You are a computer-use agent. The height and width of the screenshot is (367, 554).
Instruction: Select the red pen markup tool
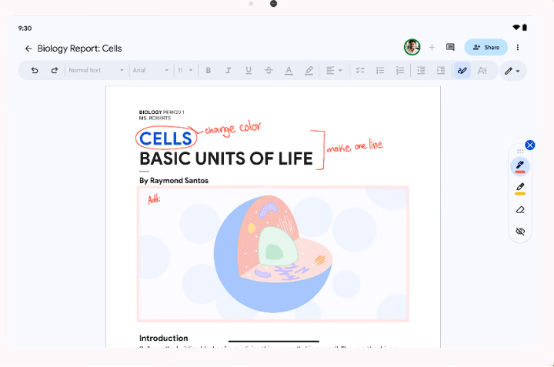pos(520,165)
